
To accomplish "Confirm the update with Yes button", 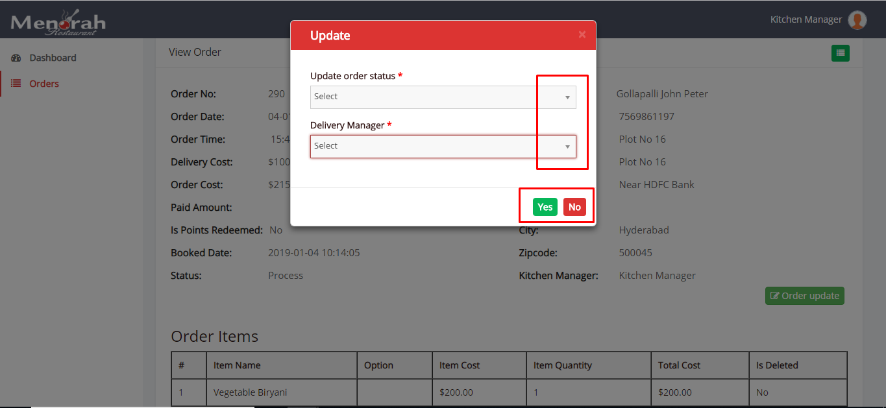I will (545, 207).
